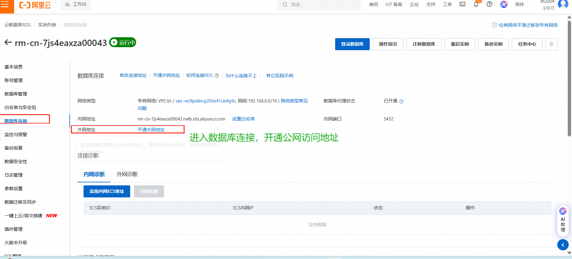Open the AI assistant icon in header
Viewport: 572px width, 259px height.
coord(504,4)
